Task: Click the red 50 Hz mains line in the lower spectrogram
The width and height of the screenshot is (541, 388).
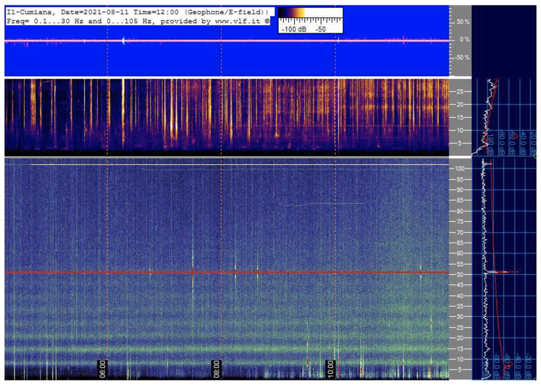Action: pos(227,272)
